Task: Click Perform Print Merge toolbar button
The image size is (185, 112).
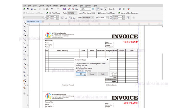Action: pyautogui.click(x=106, y=13)
